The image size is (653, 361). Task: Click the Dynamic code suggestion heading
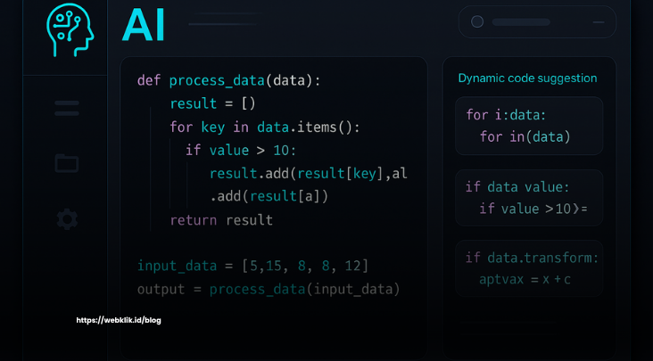[x=527, y=78]
